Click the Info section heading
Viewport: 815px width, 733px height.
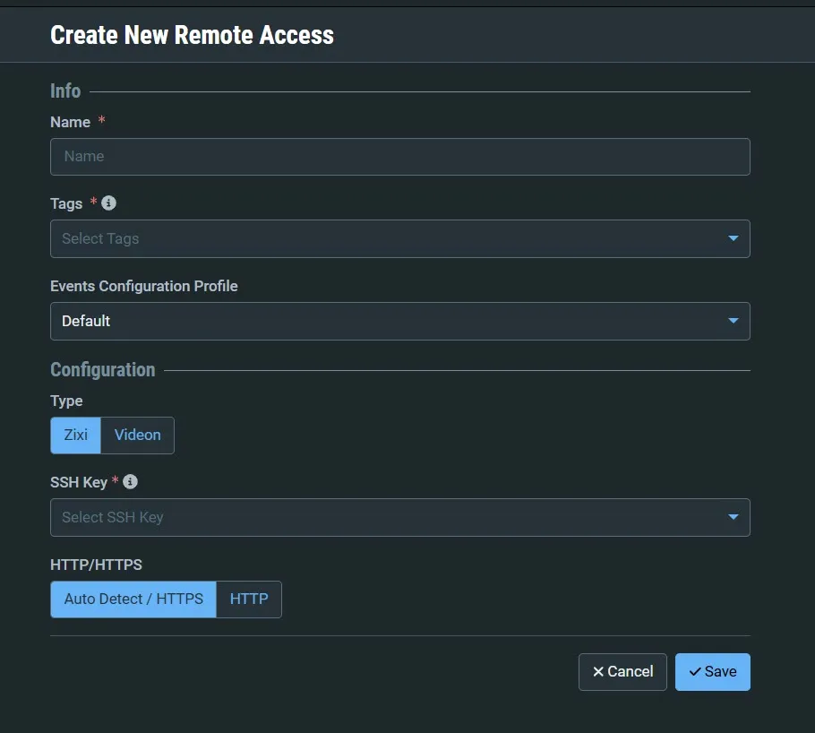[65, 91]
